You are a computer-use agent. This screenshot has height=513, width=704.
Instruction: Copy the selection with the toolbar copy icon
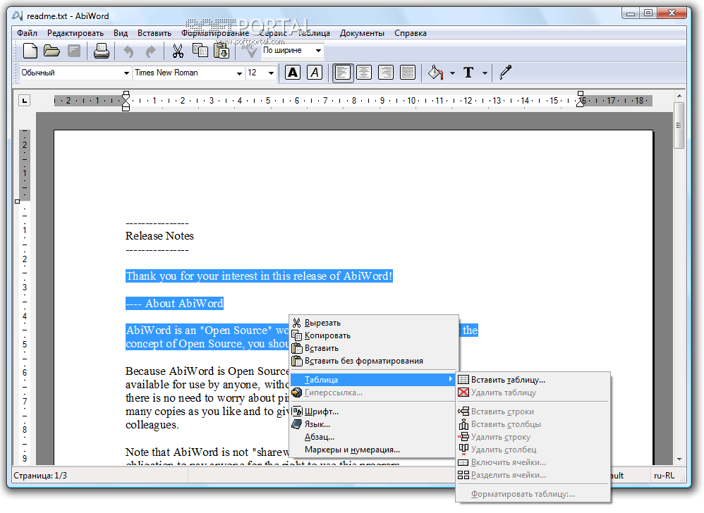pos(200,51)
